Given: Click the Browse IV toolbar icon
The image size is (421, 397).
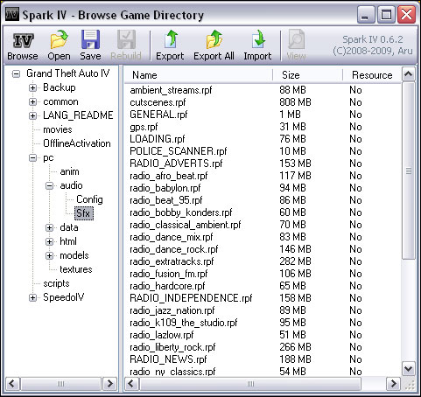Looking at the screenshot, I should click(23, 40).
